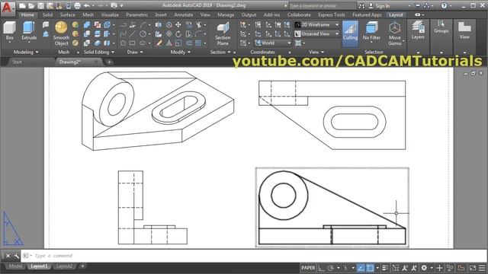Open the Layers panel button

tap(418, 30)
